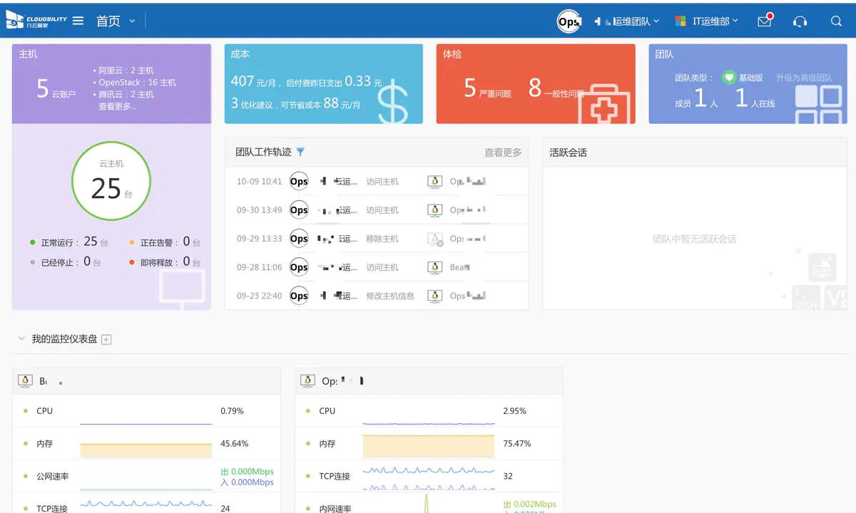This screenshot has width=856, height=513.
Task: Click the Ops user avatar in header
Action: (569, 21)
